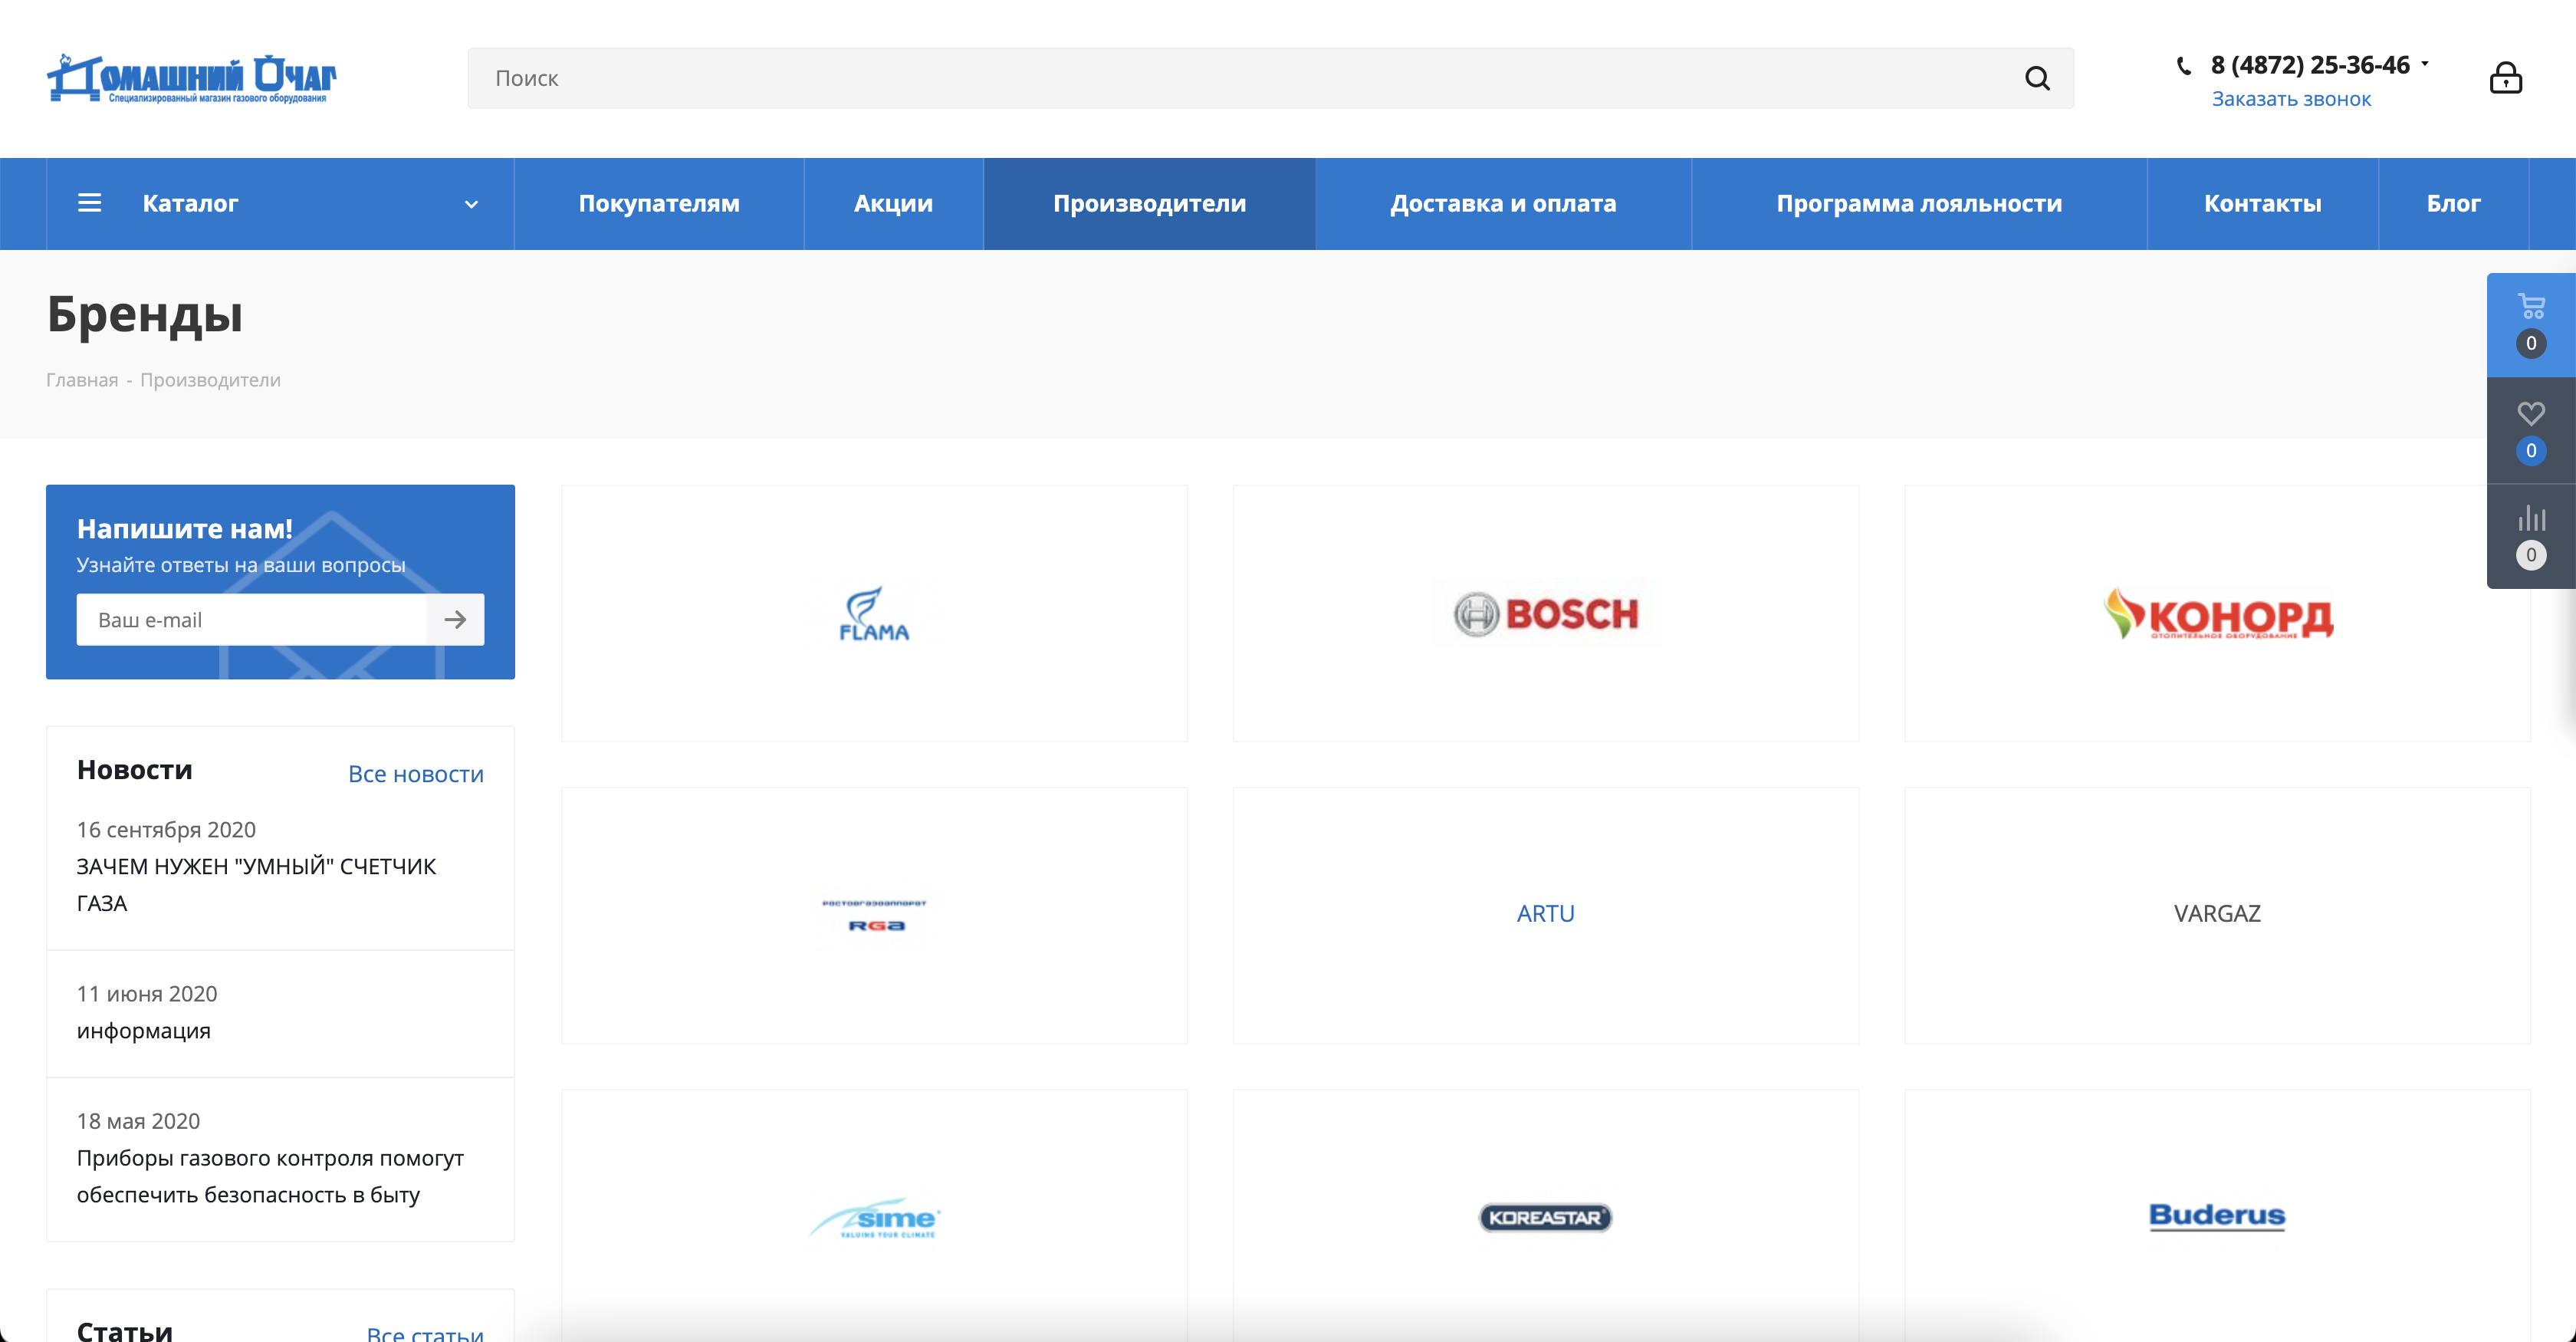Click the Заказать звонок link
2576x1342 pixels.
click(x=2291, y=99)
